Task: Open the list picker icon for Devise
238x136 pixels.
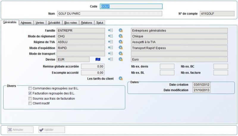Action: click(111, 59)
